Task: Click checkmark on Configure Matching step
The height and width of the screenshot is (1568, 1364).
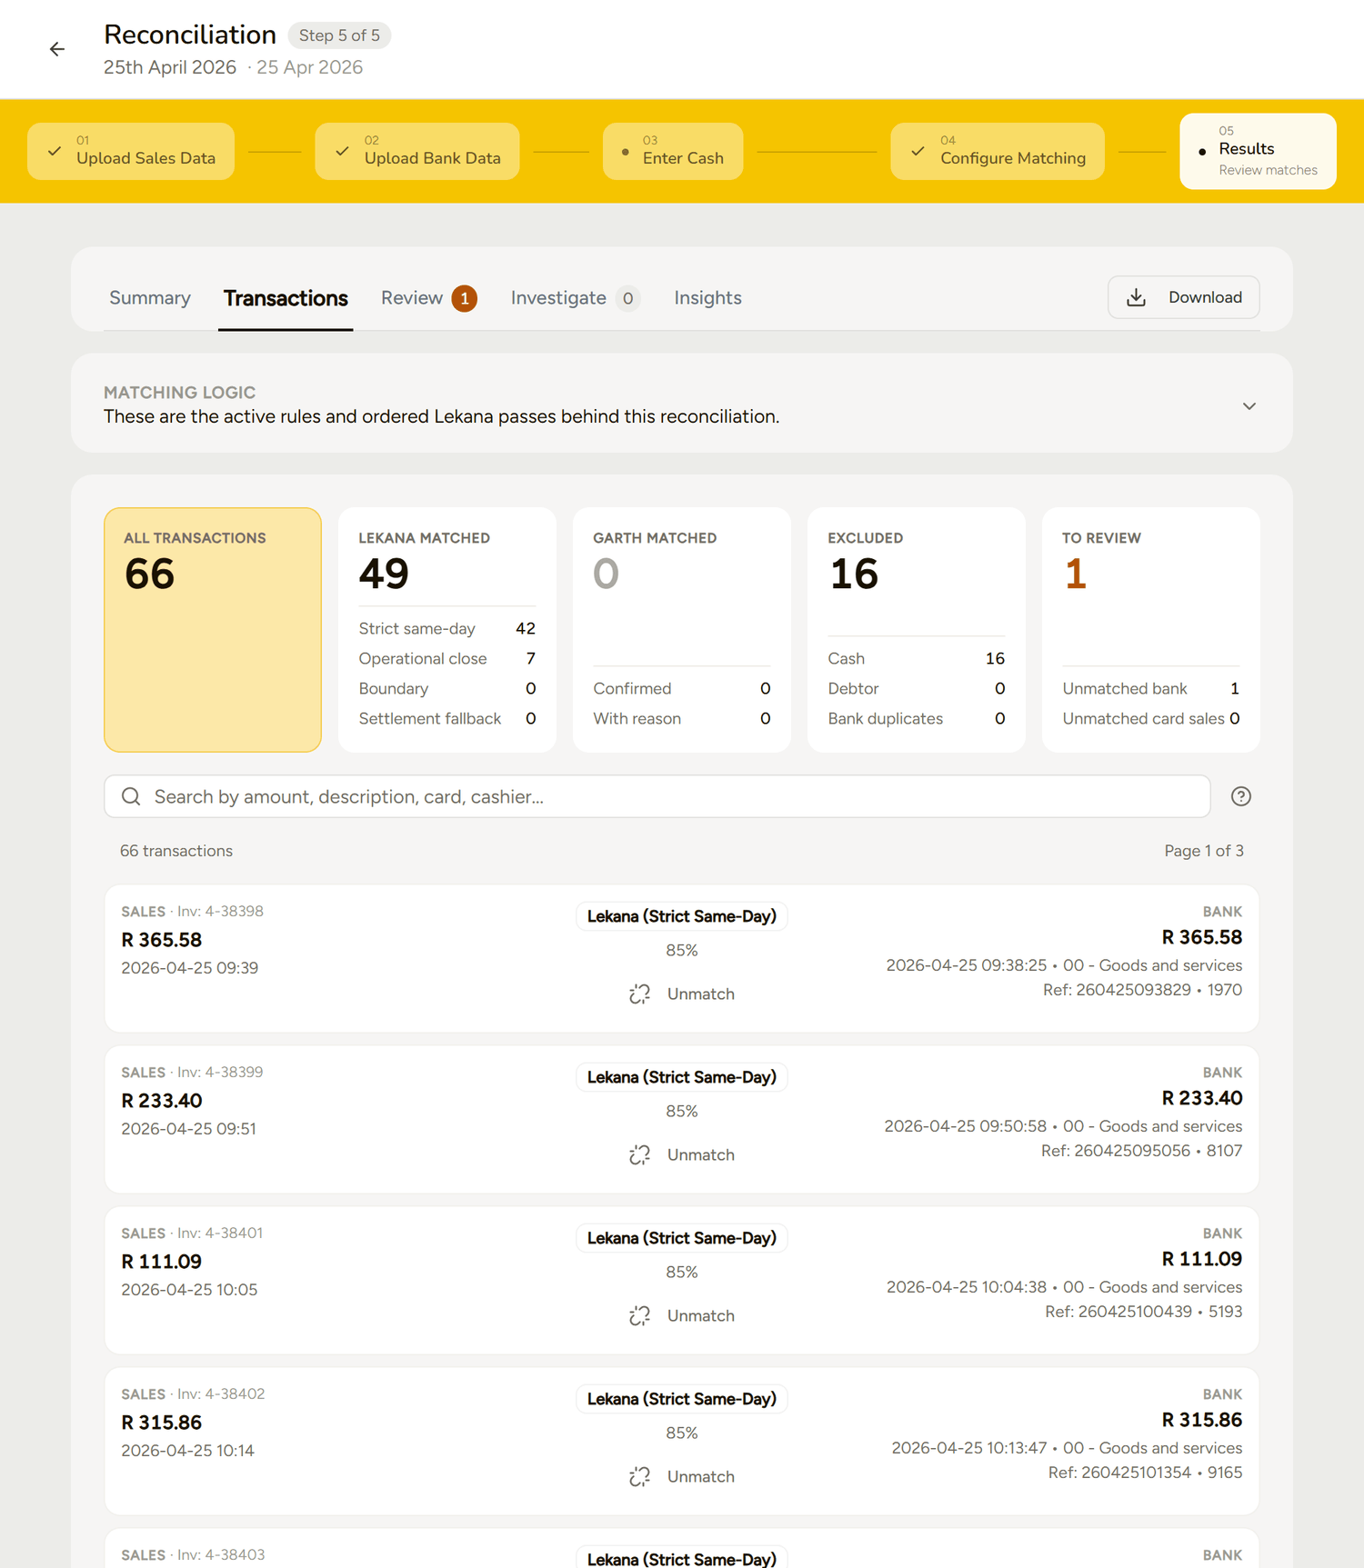Action: [918, 151]
